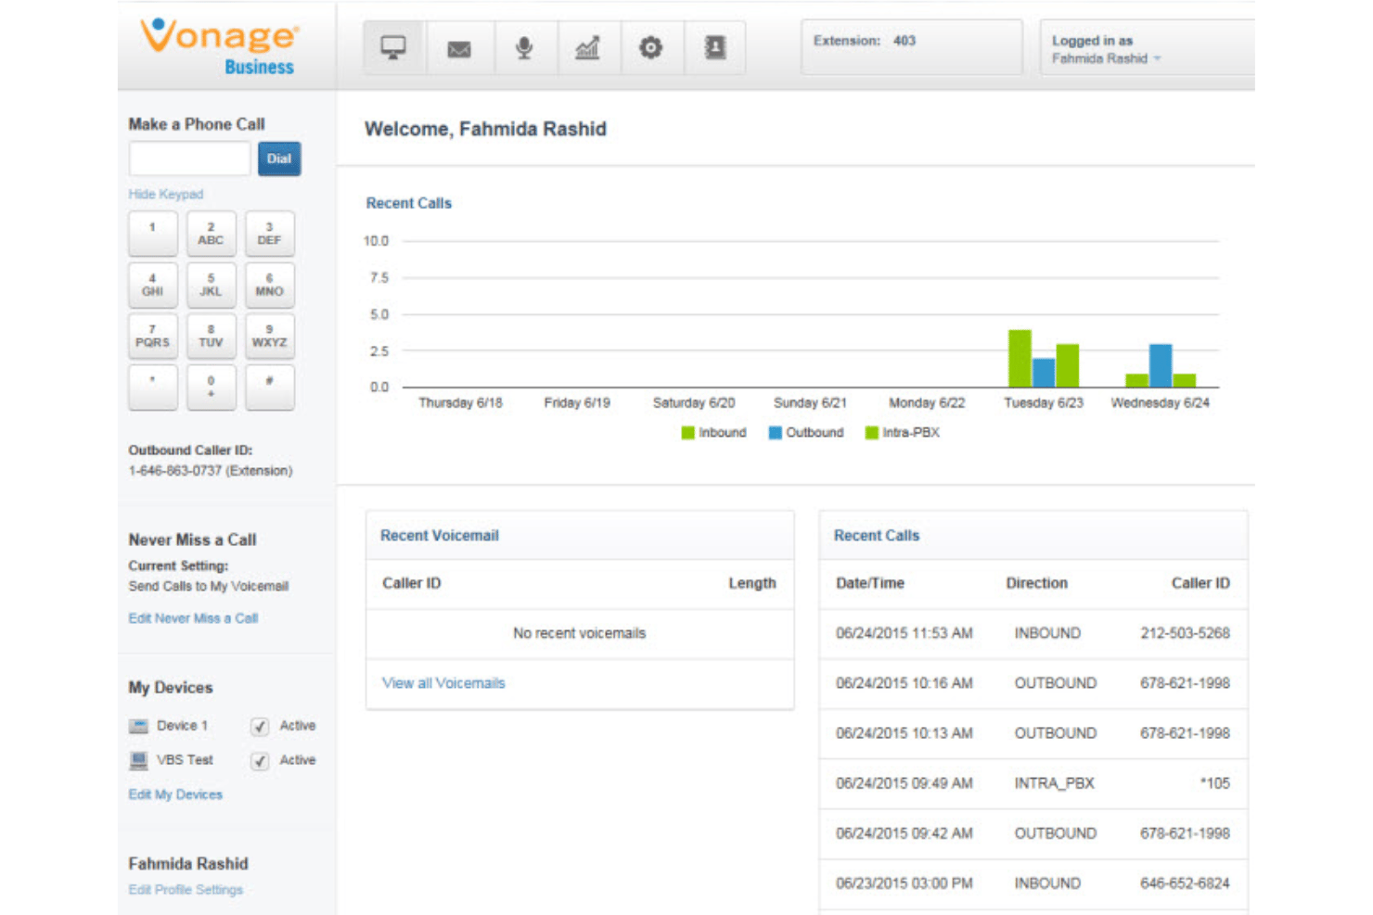
Task: Tap keypad key 2 ABC
Action: [211, 234]
